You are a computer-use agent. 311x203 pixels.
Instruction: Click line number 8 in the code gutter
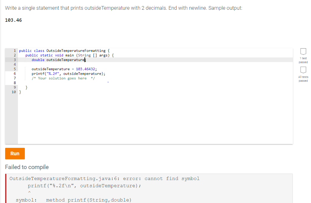pos(15,83)
